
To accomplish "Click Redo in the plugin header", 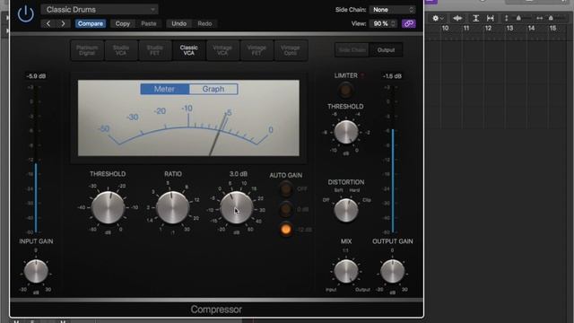I will 204,23.
